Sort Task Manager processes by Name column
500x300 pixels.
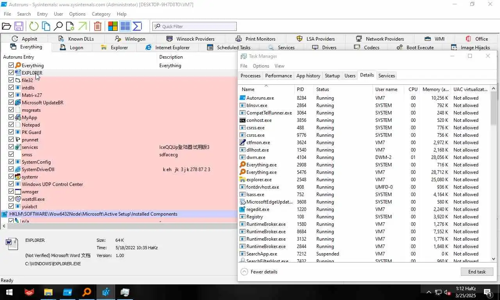266,89
